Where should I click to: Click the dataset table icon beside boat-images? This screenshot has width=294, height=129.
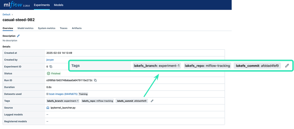47,94
